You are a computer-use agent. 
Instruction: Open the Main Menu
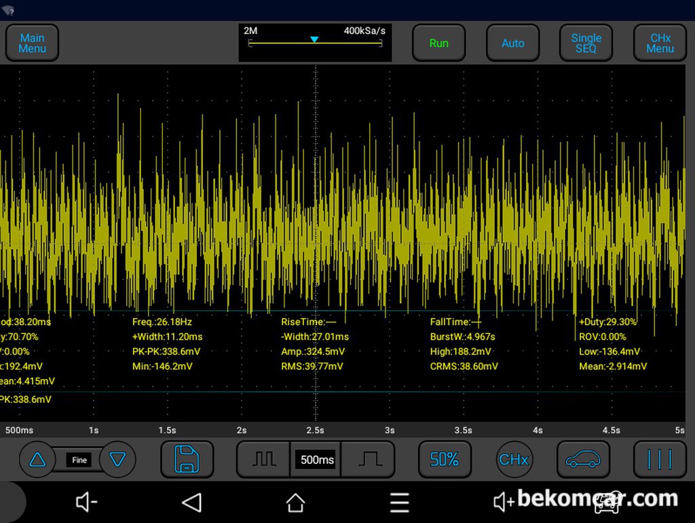pos(32,43)
